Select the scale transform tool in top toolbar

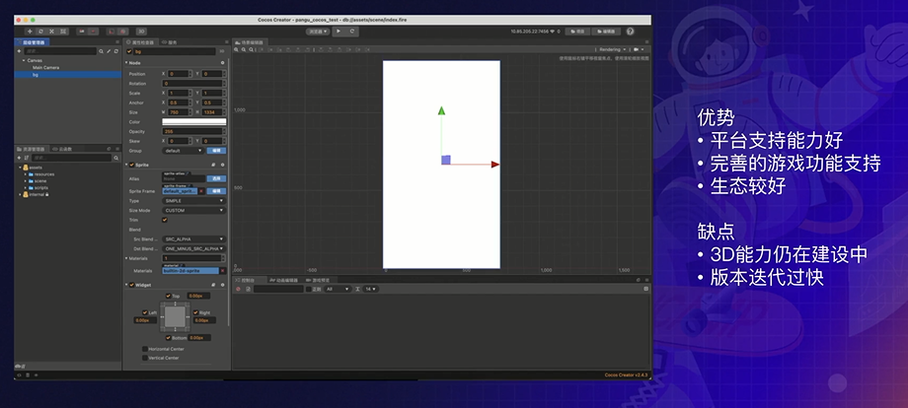tap(51, 32)
